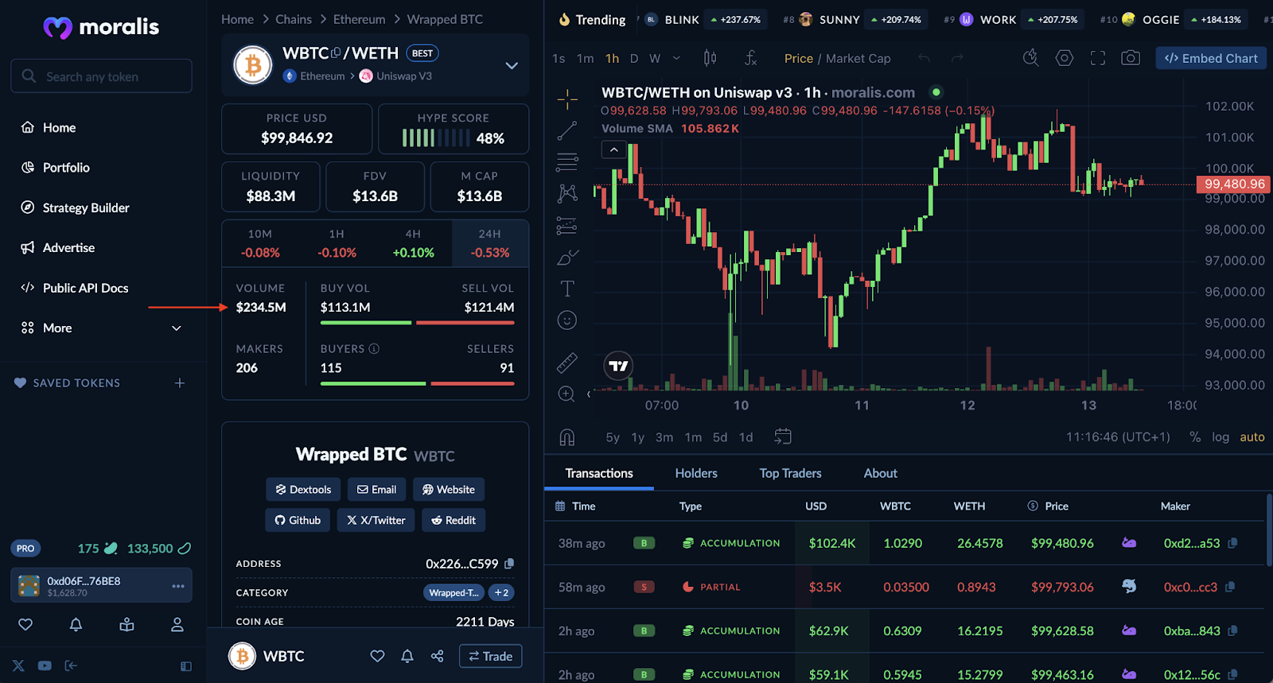Screen dimensions: 1273x683
Task: Switch chart to Price mode
Action: point(798,59)
